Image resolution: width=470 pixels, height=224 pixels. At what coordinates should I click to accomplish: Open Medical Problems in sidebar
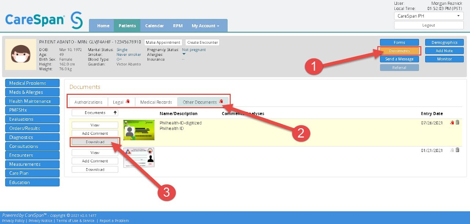tap(32, 83)
